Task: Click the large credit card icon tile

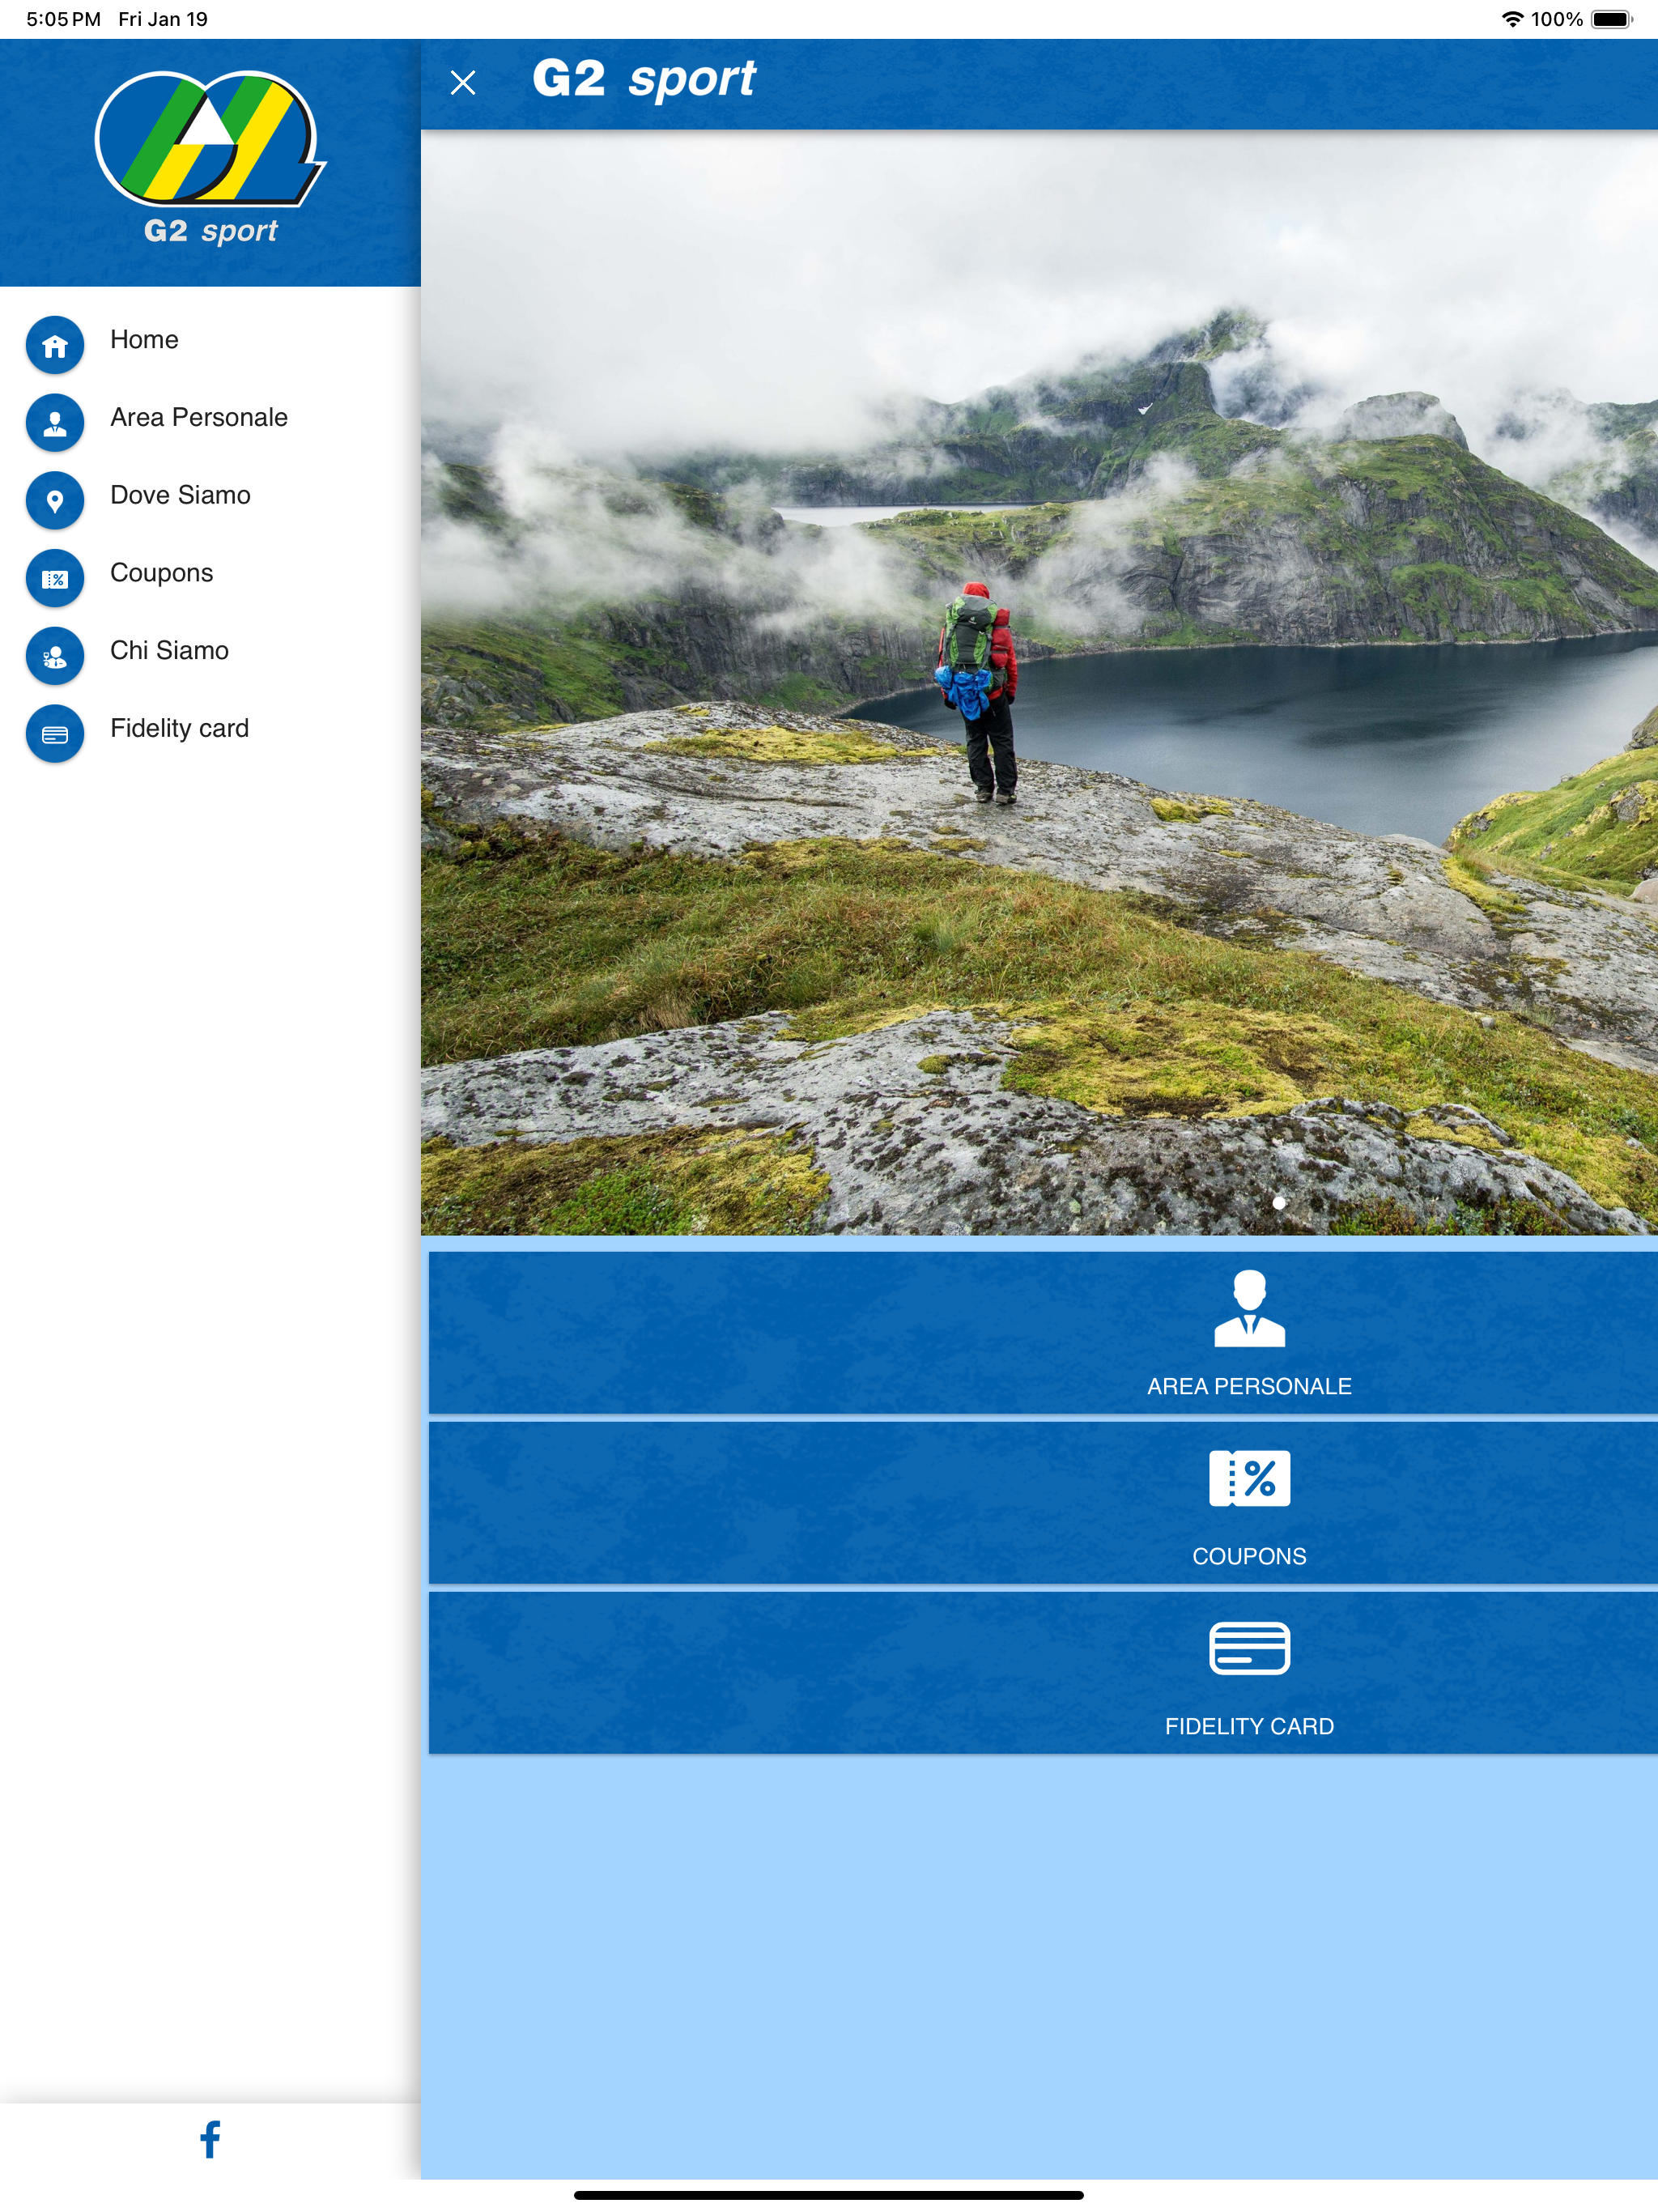Action: 1249,1647
